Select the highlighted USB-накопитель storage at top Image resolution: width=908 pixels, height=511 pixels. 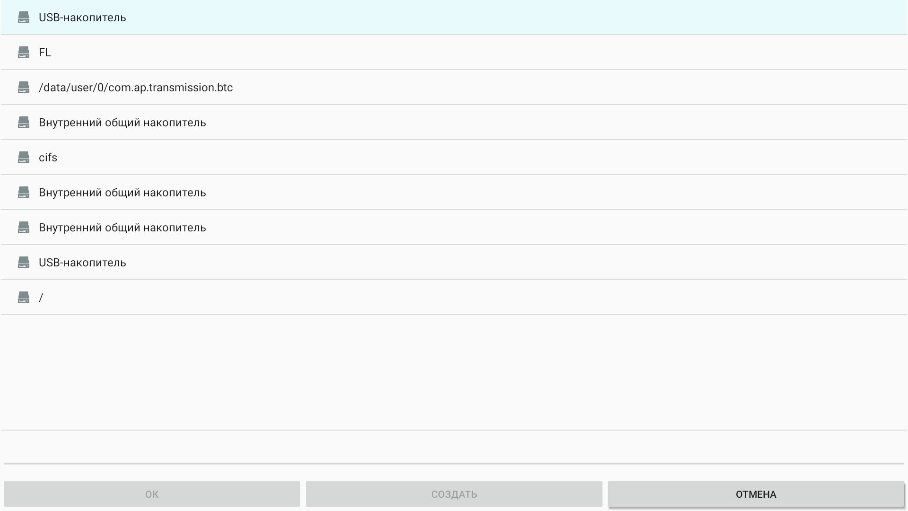click(82, 18)
